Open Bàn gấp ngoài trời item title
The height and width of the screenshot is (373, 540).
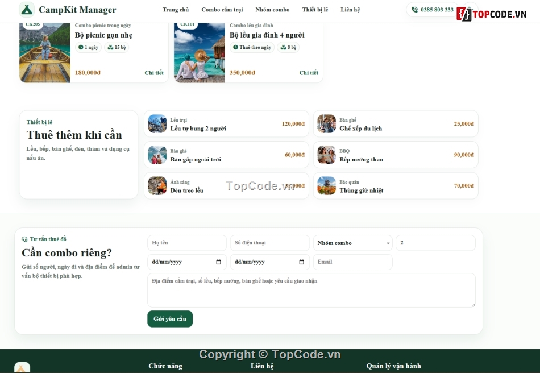(196, 159)
